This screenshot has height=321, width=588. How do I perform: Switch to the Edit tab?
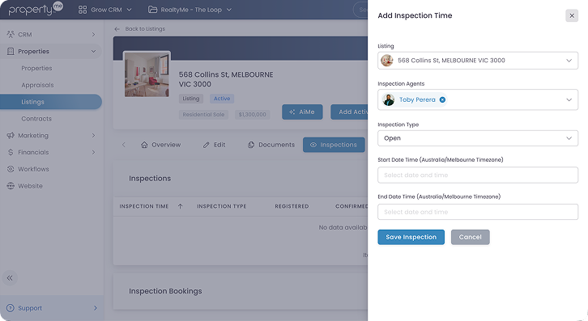coord(214,145)
